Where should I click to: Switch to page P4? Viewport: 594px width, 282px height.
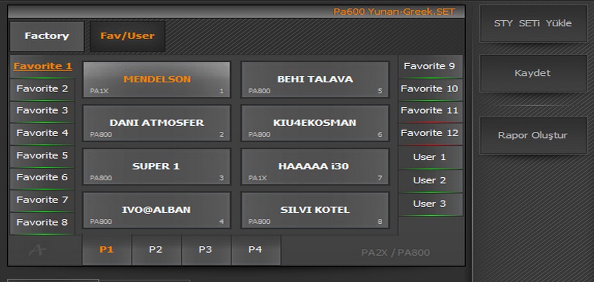pyautogui.click(x=256, y=250)
